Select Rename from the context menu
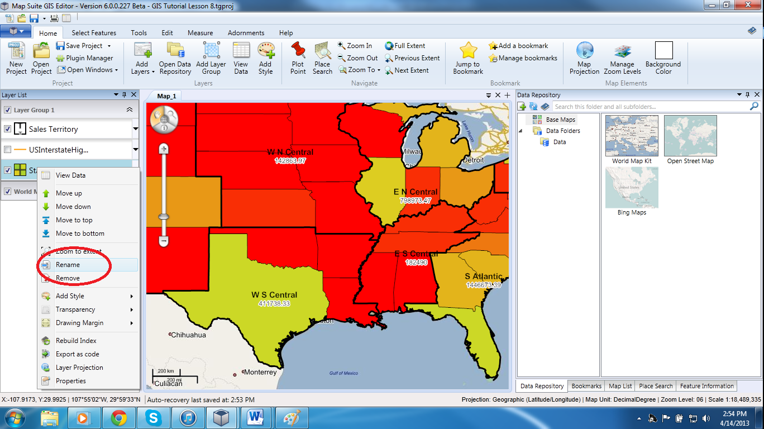The image size is (764, 429). click(68, 265)
